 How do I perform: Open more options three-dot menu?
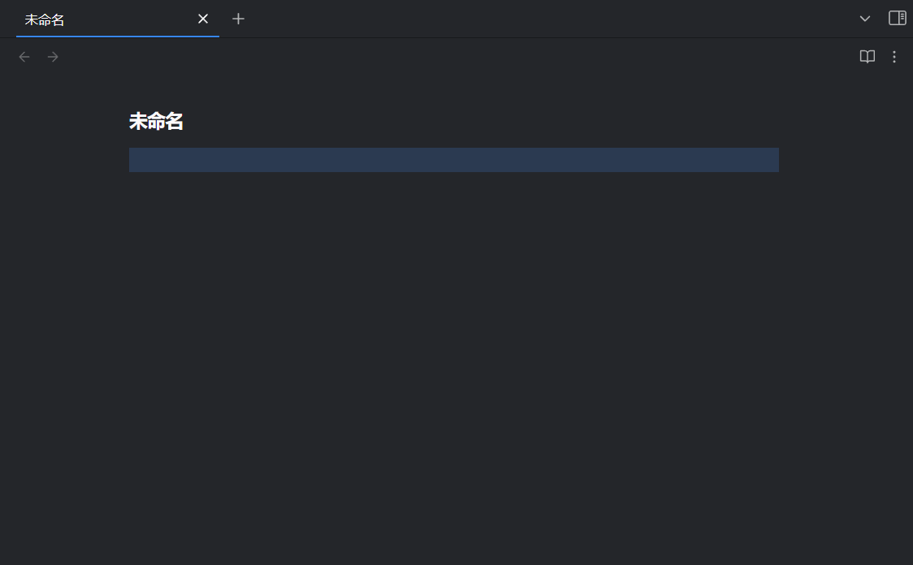coord(894,57)
